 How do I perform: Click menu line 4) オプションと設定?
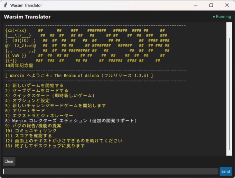click(27, 100)
